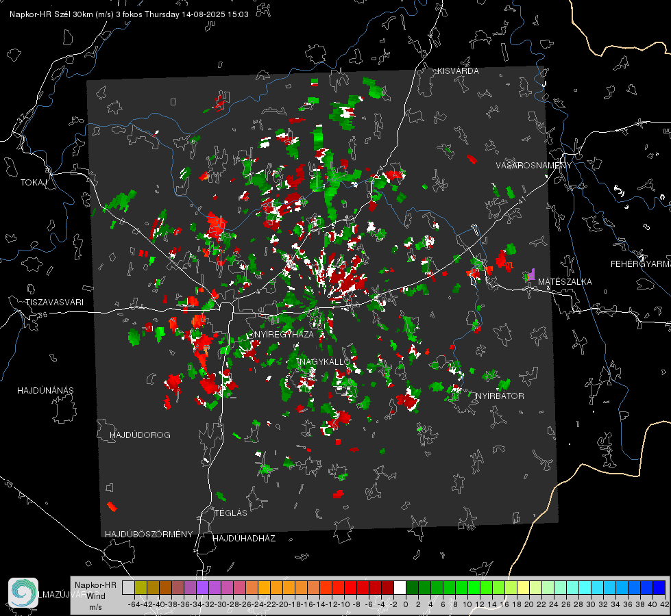Click road number 35 label at lower left

click(x=8, y=484)
